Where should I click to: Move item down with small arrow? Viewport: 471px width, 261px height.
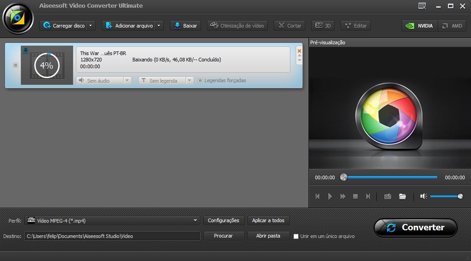[299, 61]
